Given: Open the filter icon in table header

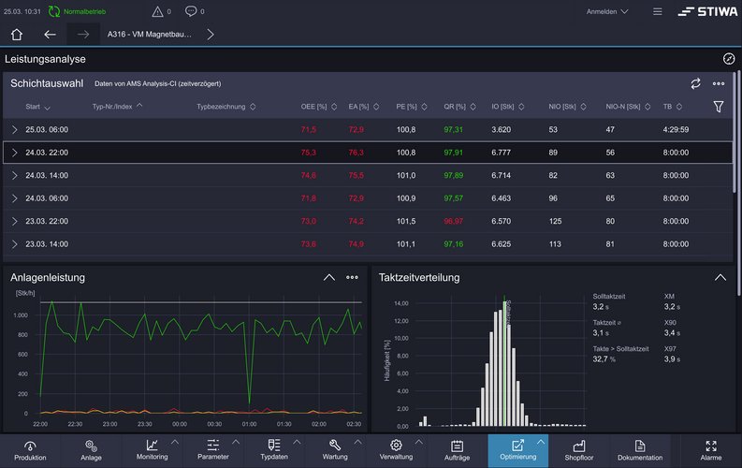Looking at the screenshot, I should [718, 107].
